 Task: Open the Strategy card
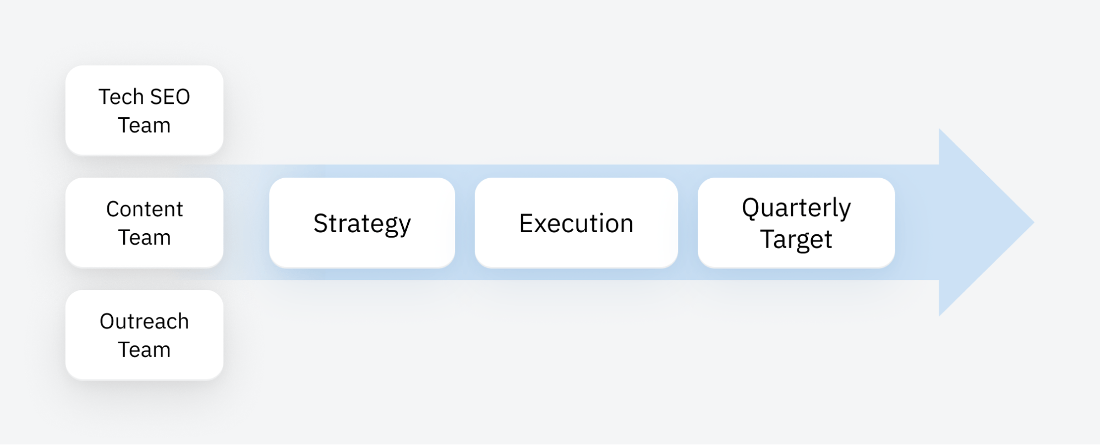point(362,223)
